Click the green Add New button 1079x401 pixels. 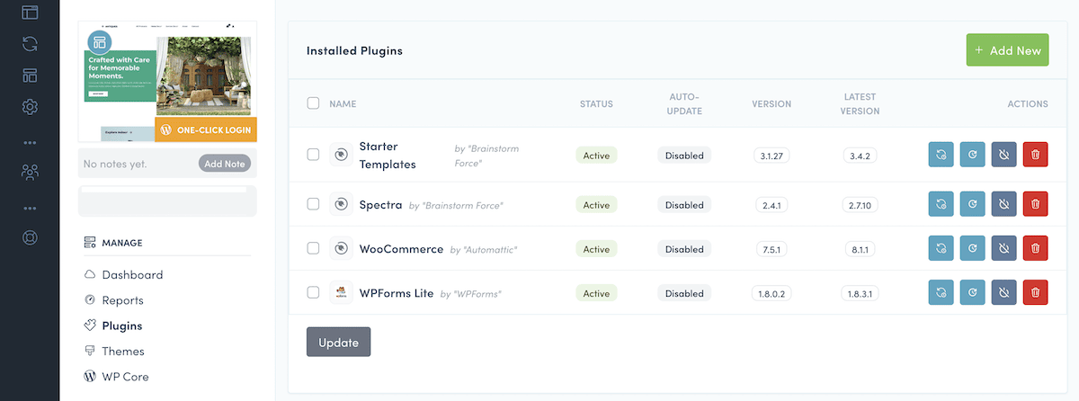pos(1007,51)
